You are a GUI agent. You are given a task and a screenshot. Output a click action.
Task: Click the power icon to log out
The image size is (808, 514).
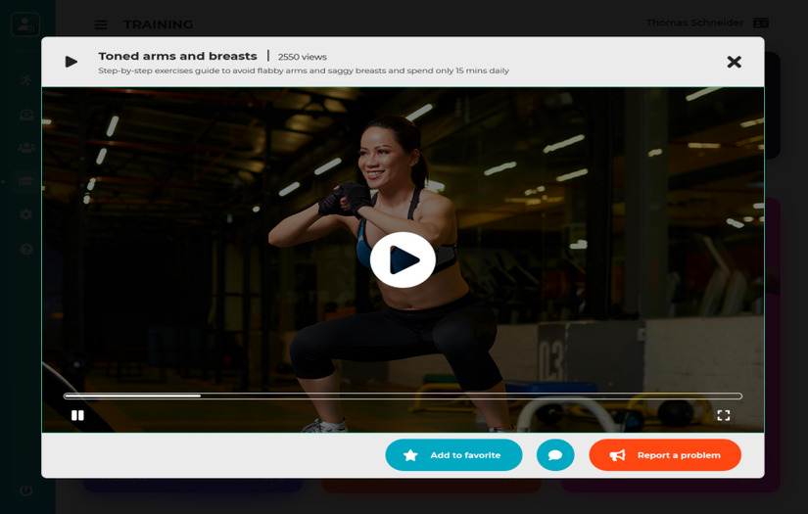(26, 491)
